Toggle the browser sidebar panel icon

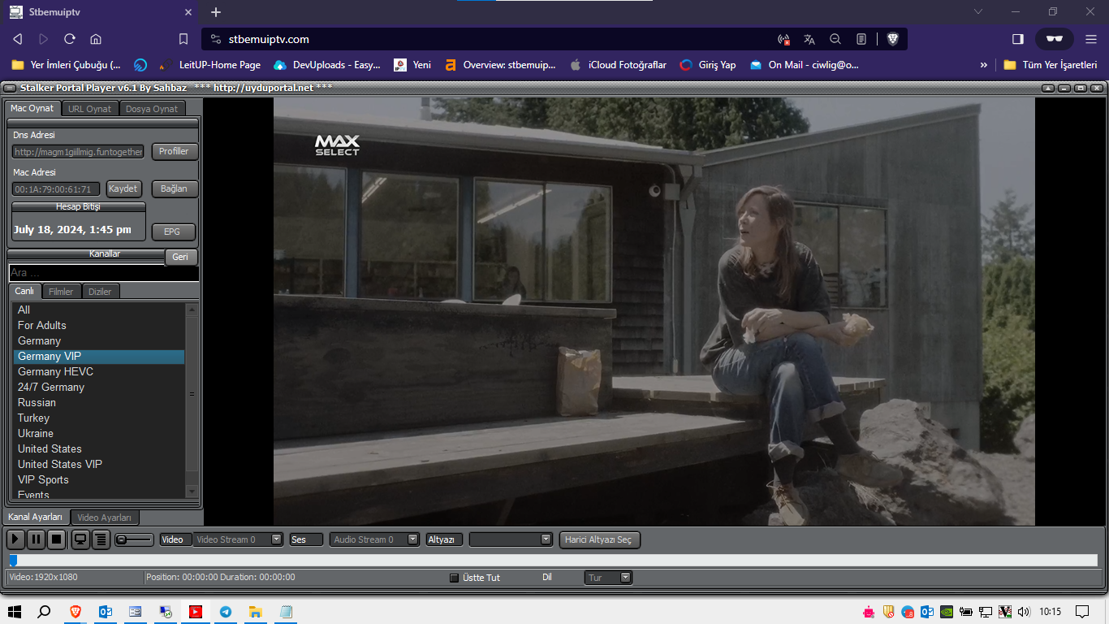coord(1018,39)
